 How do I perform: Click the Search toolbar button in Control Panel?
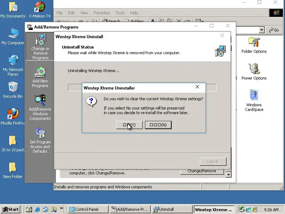tap(111, 21)
